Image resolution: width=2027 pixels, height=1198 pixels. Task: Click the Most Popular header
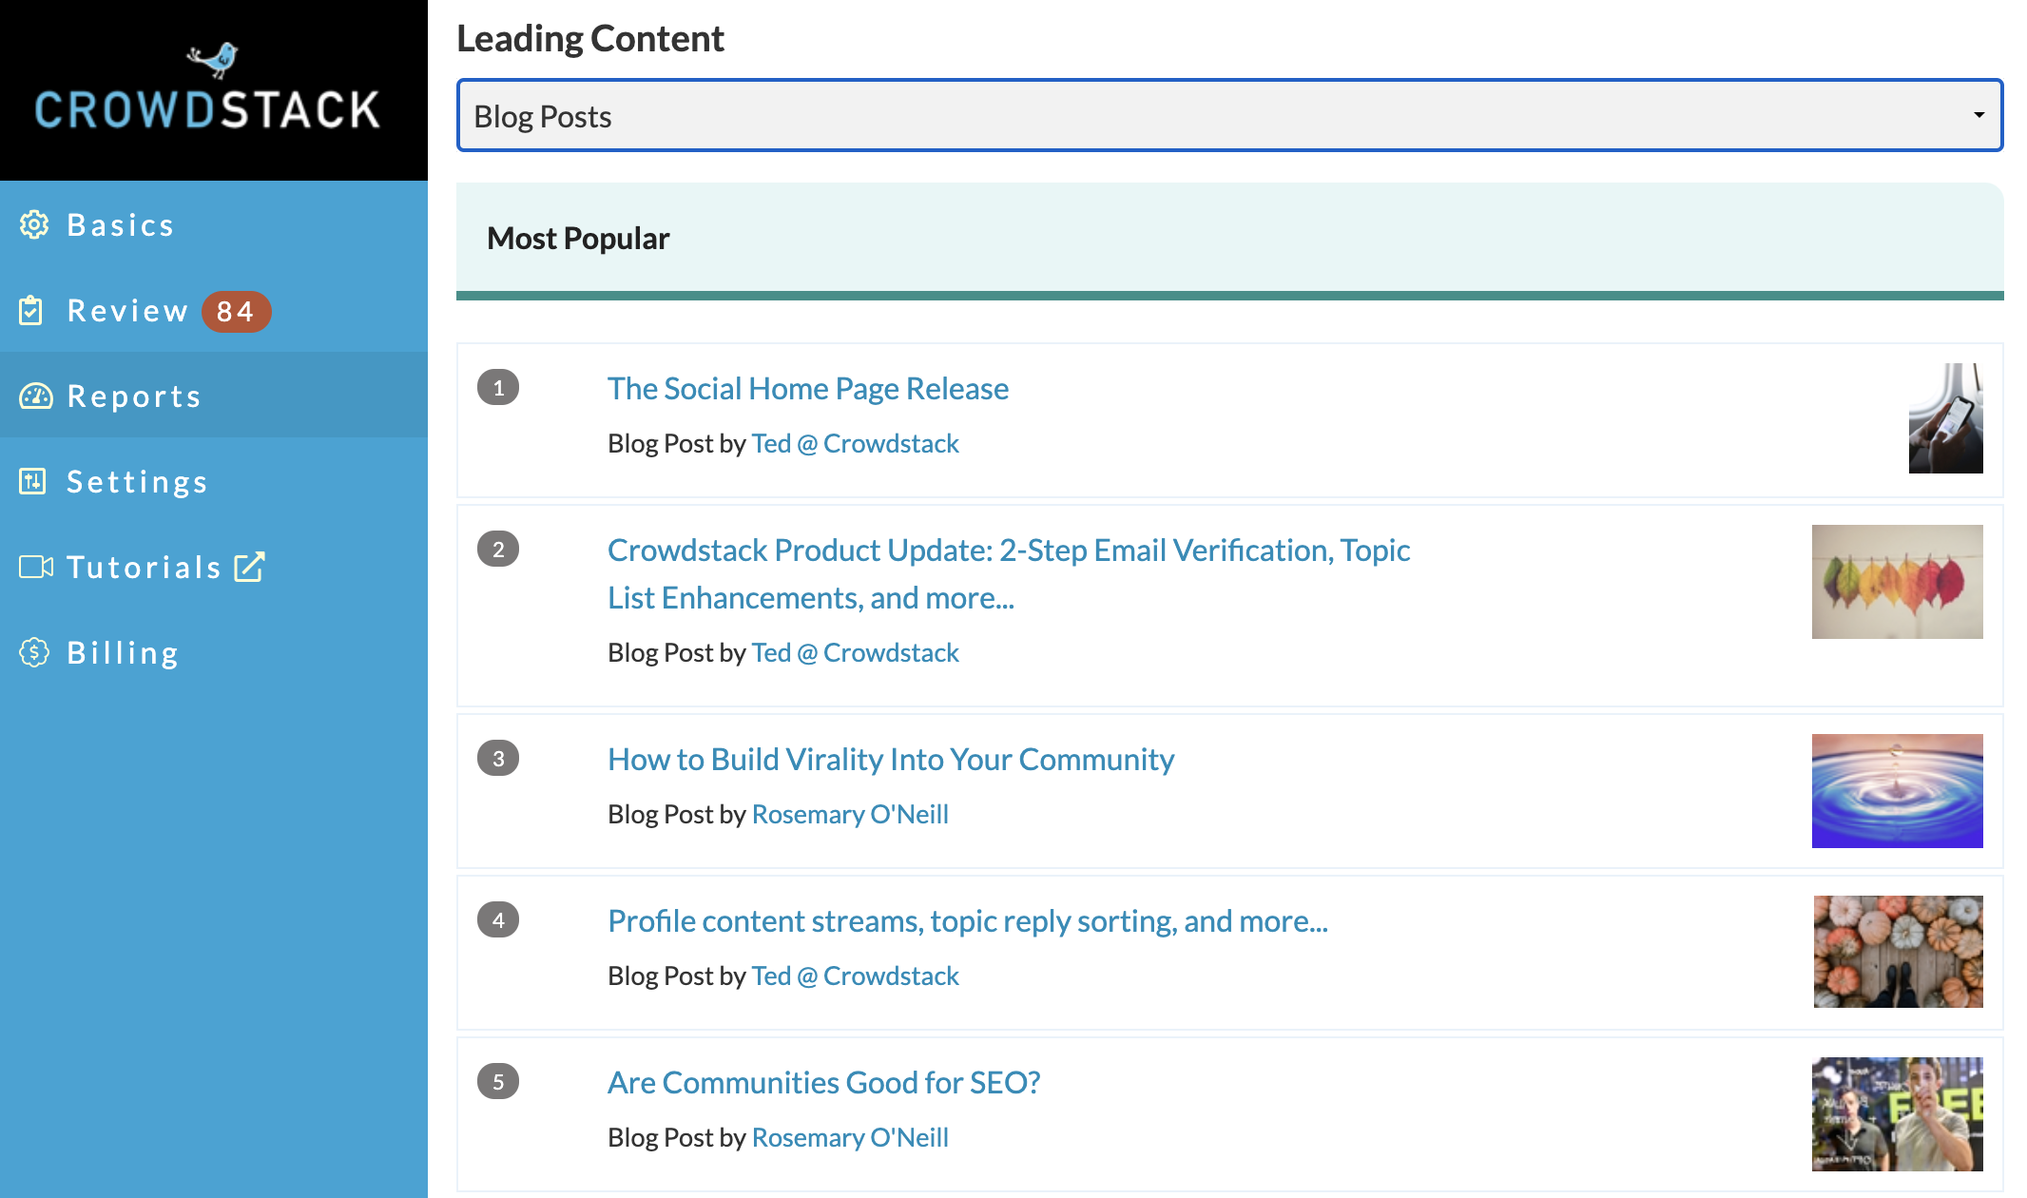point(578,239)
